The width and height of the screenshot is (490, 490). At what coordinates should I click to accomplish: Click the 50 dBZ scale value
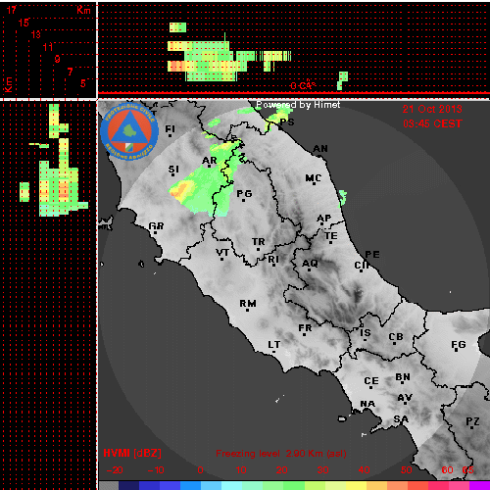(406, 470)
